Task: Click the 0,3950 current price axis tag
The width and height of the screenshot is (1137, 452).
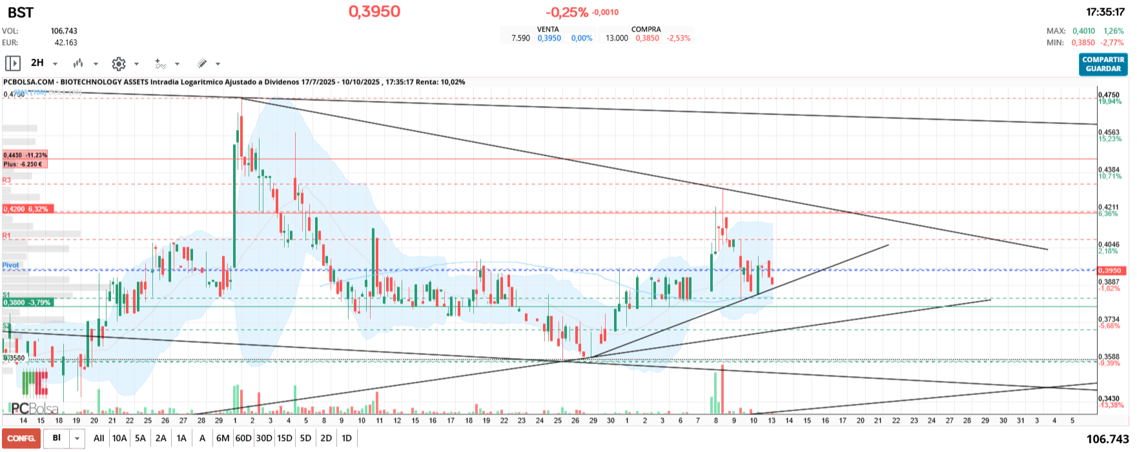Action: click(x=1112, y=271)
